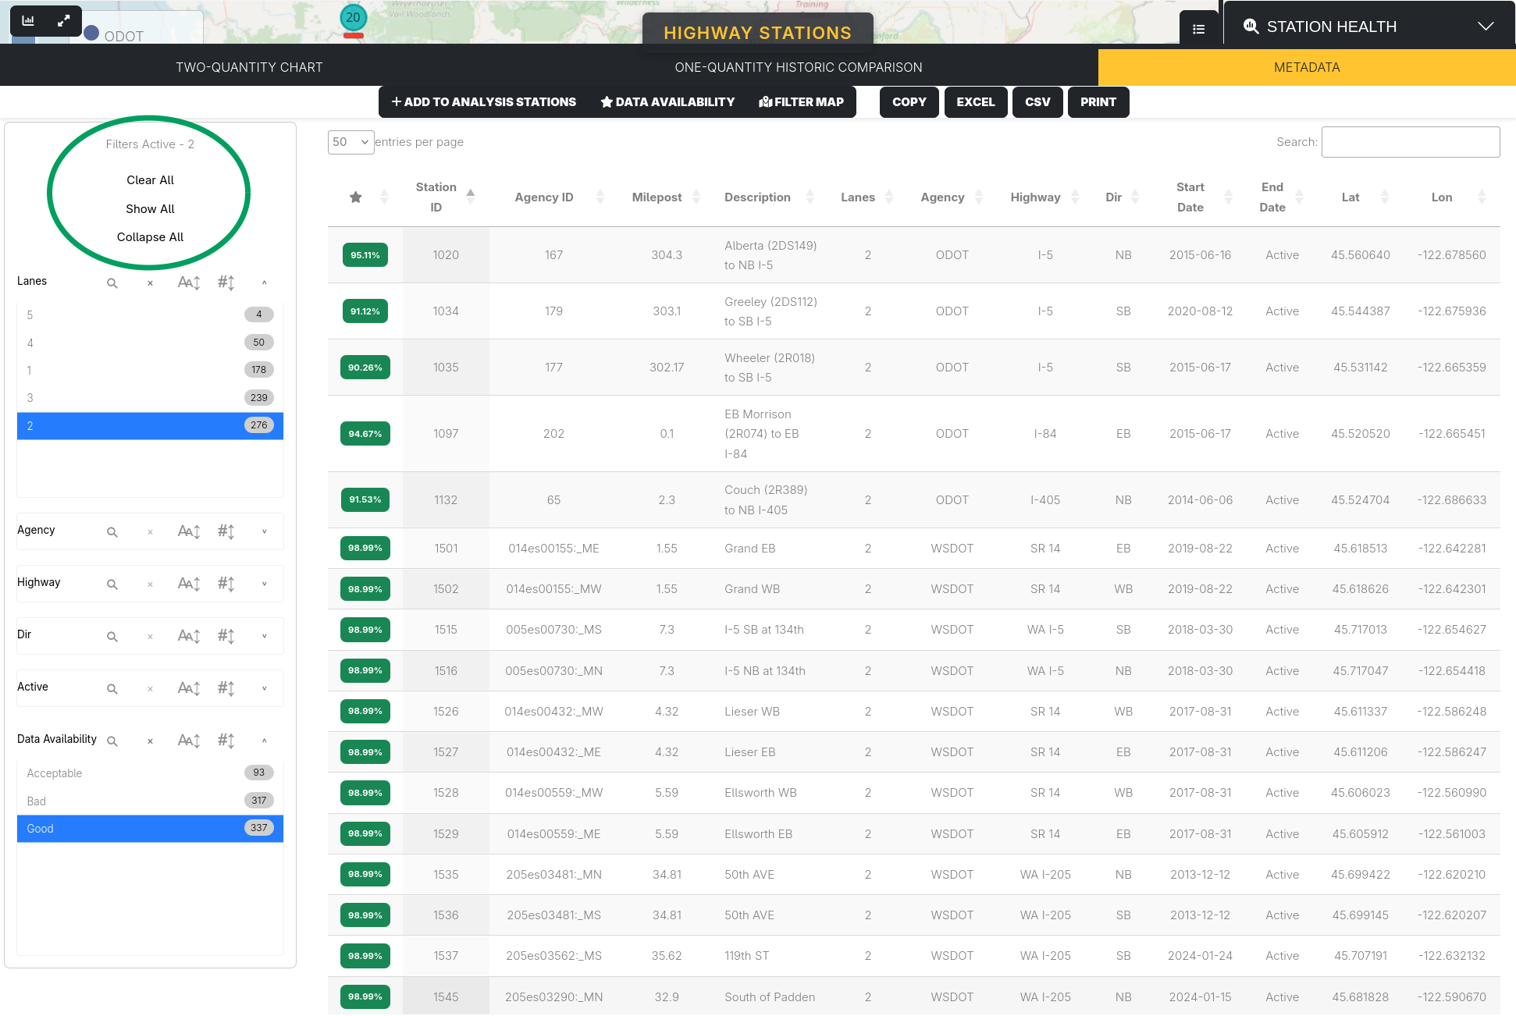
Task: Search within the Dir filter
Action: (x=112, y=637)
